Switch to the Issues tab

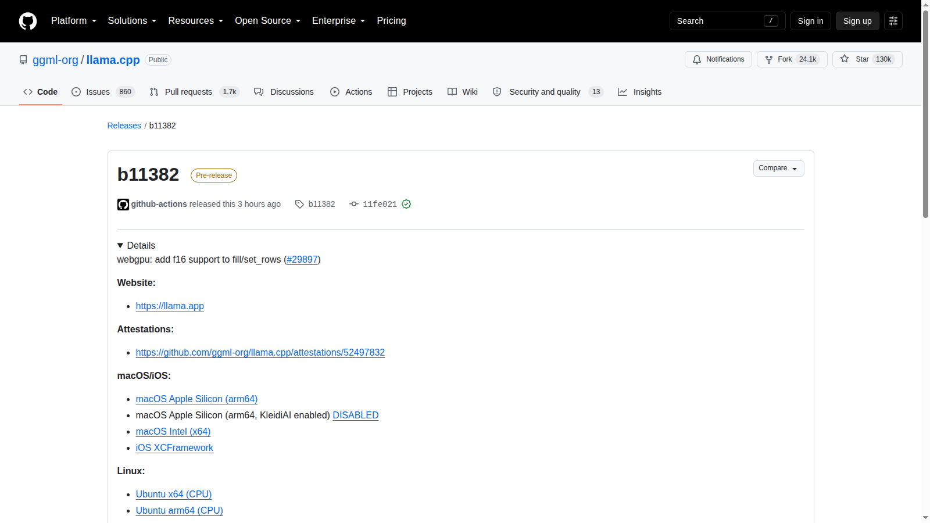(103, 92)
